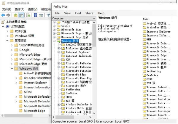Open the View menu in Policy Plus

point(67,13)
